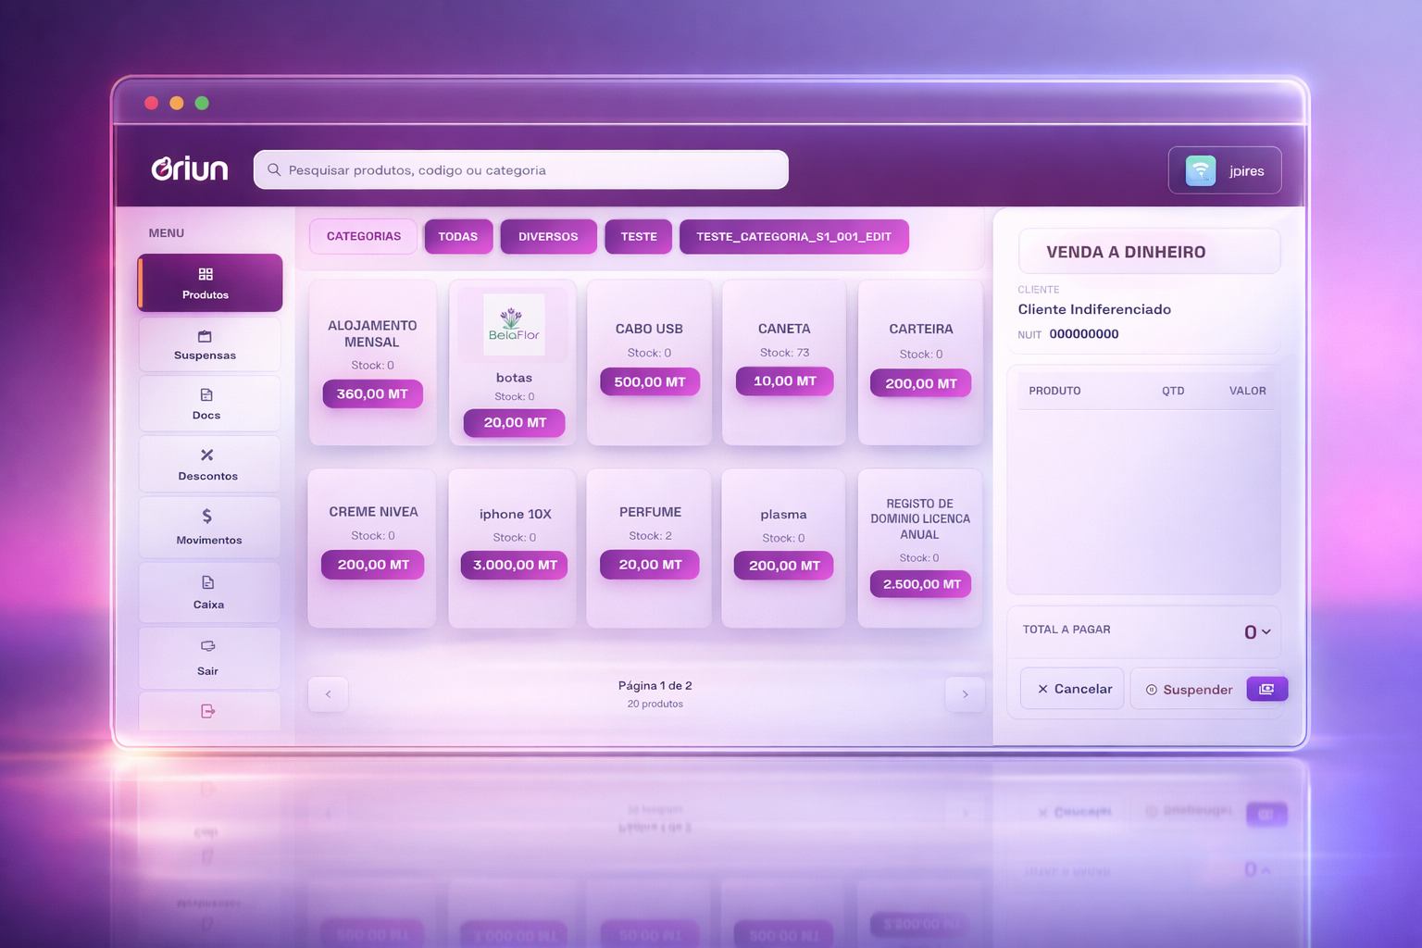Select the DIVERSOS category tab
This screenshot has height=948, width=1422.
tap(548, 237)
